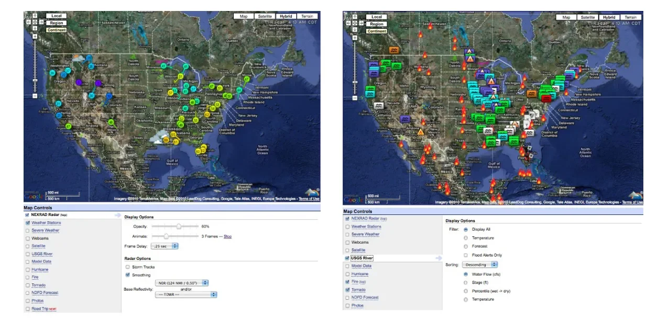This screenshot has height=330, width=668.
Task: Pan south with down arrow on right map
Action: tap(355, 30)
